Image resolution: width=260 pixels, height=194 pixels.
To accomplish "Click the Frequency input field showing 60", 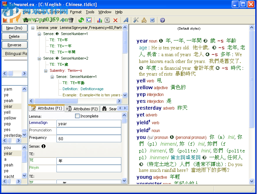I will (x=89, y=139).
